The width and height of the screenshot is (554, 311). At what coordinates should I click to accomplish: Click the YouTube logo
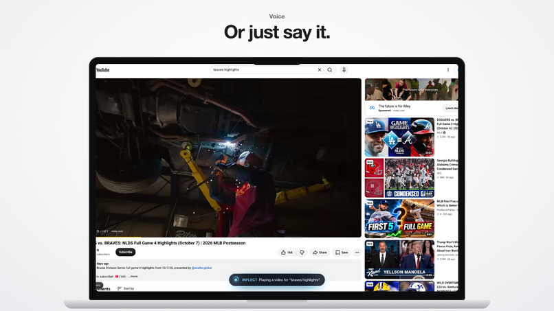click(103, 70)
